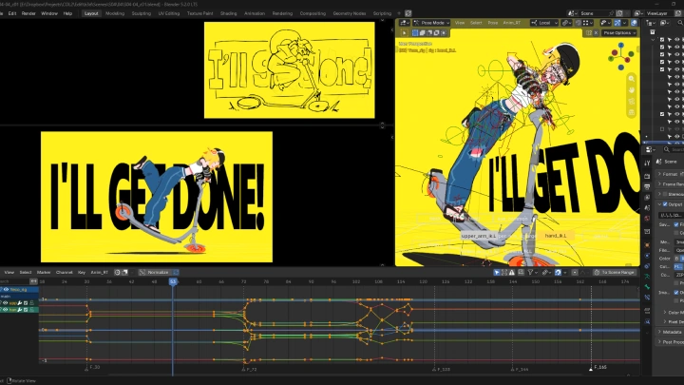The height and width of the screenshot is (385, 684).
Task: Open the 3D viewport Pose menu
Action: (x=493, y=23)
